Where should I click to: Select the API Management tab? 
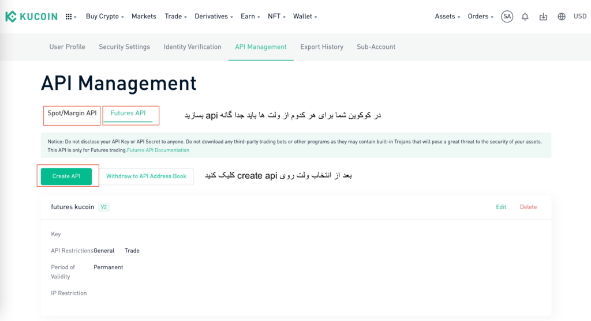coord(261,47)
